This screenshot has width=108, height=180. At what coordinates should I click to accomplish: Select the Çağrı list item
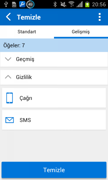point(54,98)
